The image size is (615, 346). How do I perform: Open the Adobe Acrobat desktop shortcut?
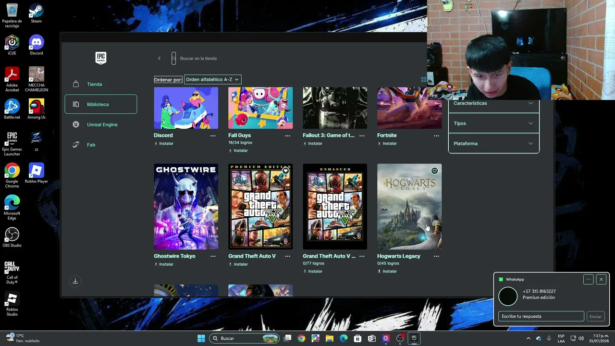(x=12, y=80)
